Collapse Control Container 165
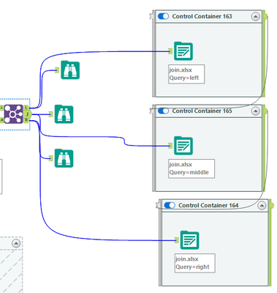Image resolution: width=277 pixels, height=293 pixels. coord(255,111)
